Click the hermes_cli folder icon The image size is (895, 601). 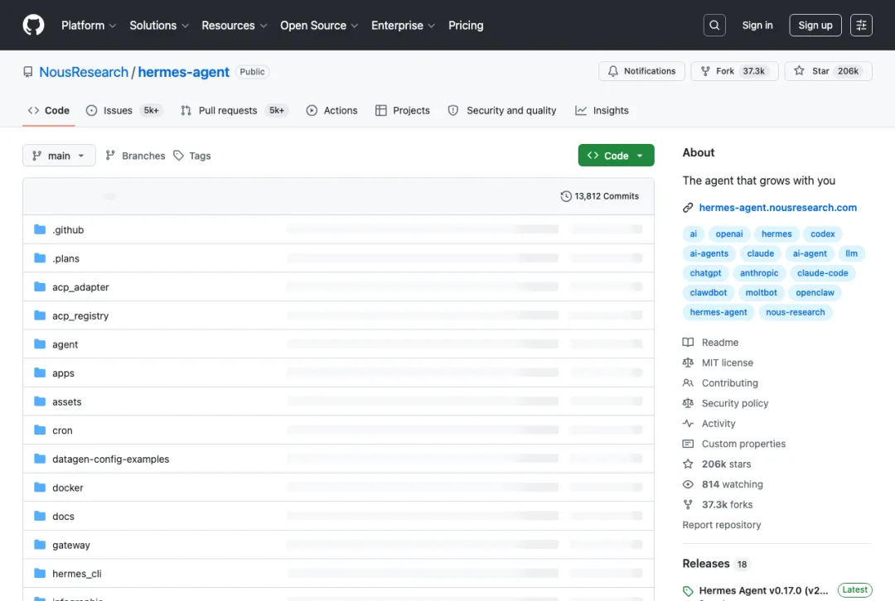click(x=40, y=573)
